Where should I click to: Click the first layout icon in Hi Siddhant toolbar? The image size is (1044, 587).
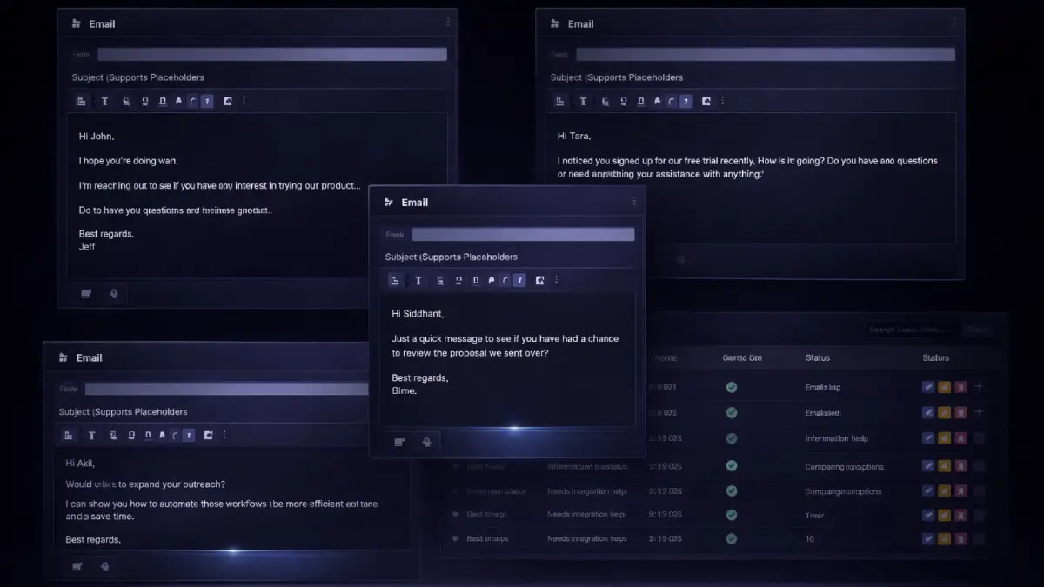(394, 280)
